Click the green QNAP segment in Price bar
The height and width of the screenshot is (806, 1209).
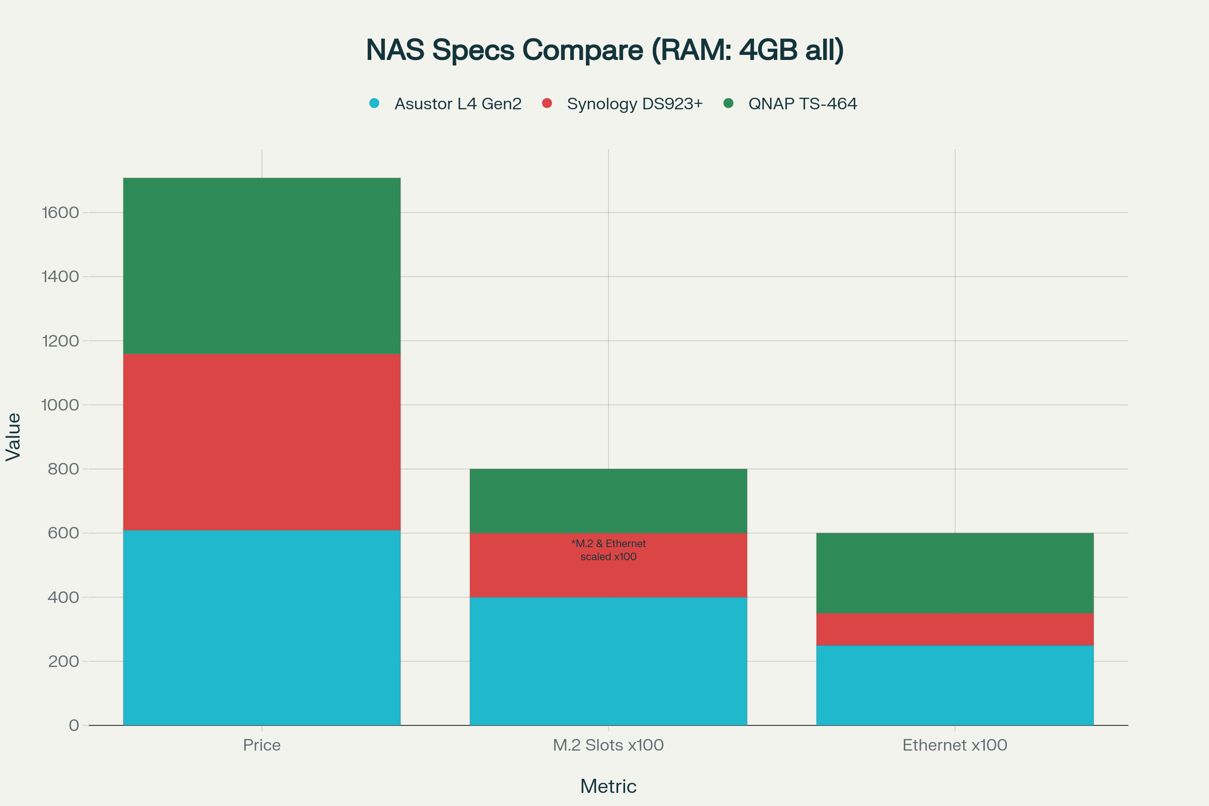tap(262, 266)
